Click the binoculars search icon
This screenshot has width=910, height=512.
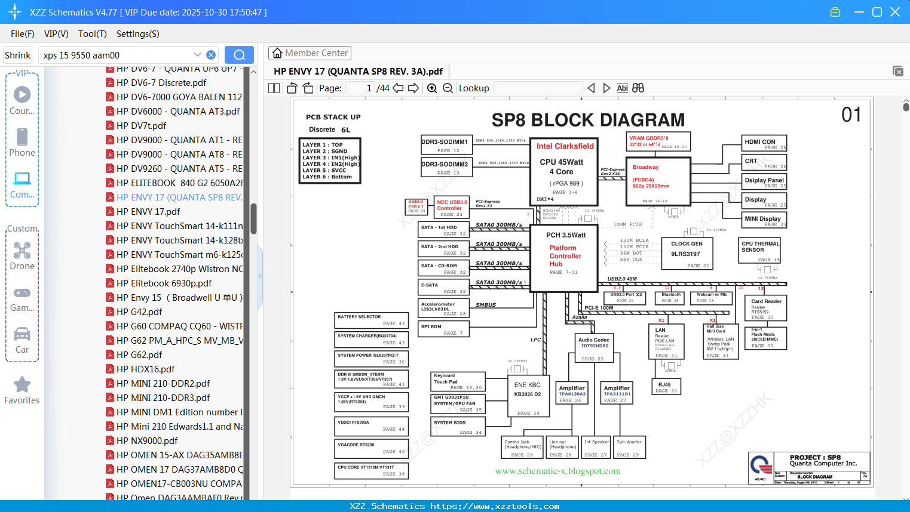(638, 88)
